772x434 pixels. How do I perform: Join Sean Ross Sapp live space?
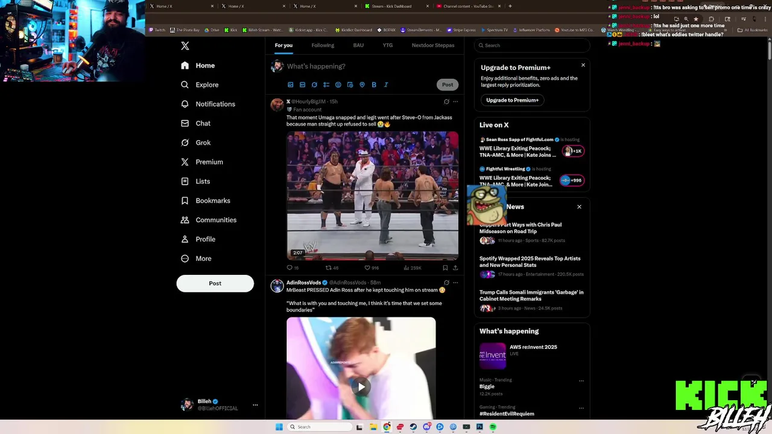coord(572,151)
